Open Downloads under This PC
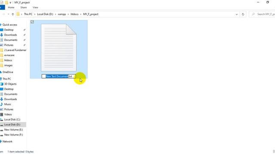The image size is (275, 154). (10, 99)
